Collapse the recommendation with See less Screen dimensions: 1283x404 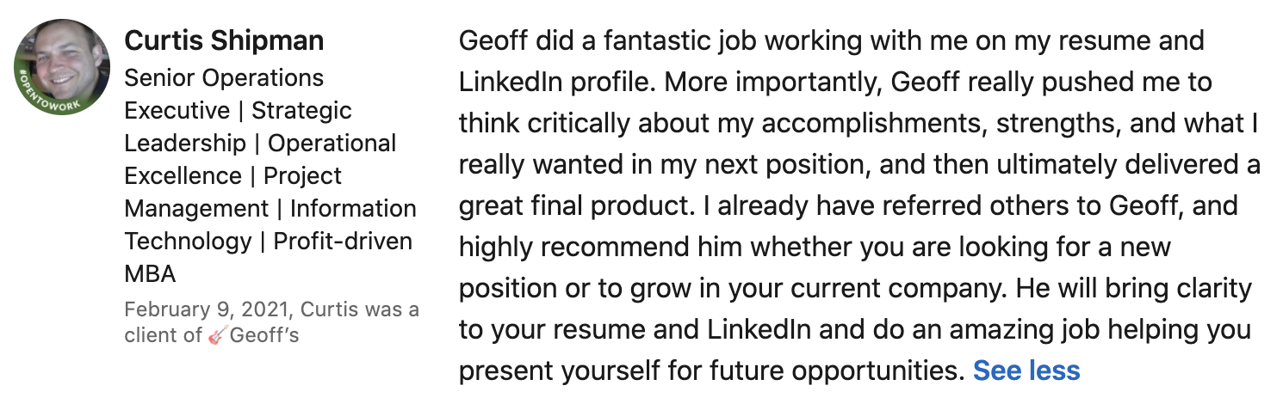pos(1026,370)
